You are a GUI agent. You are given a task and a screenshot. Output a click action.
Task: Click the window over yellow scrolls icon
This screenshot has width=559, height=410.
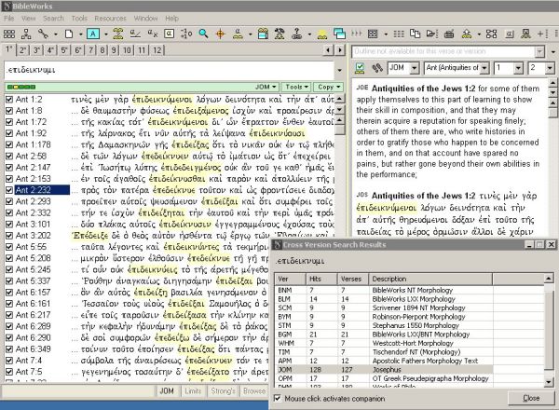[x=263, y=34]
